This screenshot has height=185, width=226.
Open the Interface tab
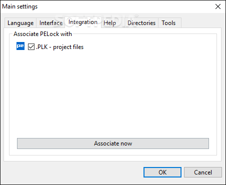point(51,23)
